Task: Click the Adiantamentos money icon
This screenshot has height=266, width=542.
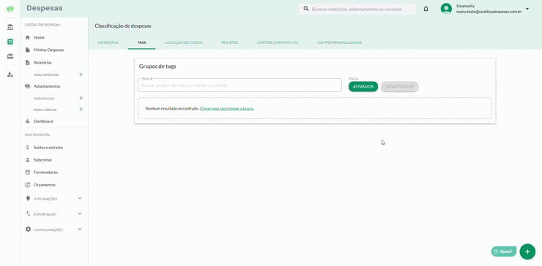Action: pos(28,86)
